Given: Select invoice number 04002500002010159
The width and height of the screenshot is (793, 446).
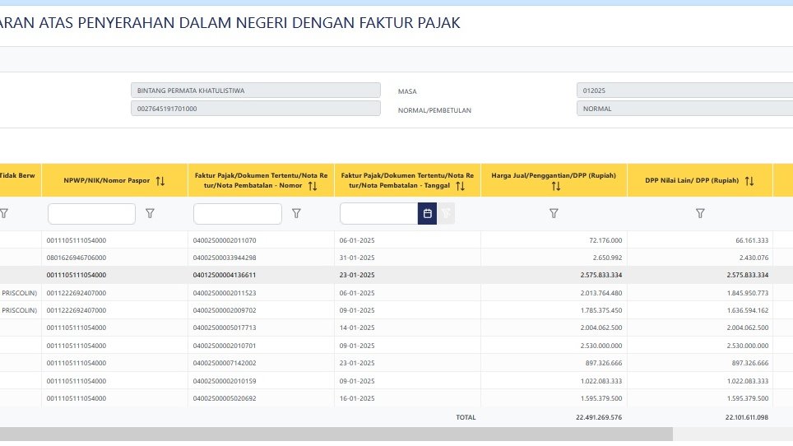Looking at the screenshot, I should point(225,381).
